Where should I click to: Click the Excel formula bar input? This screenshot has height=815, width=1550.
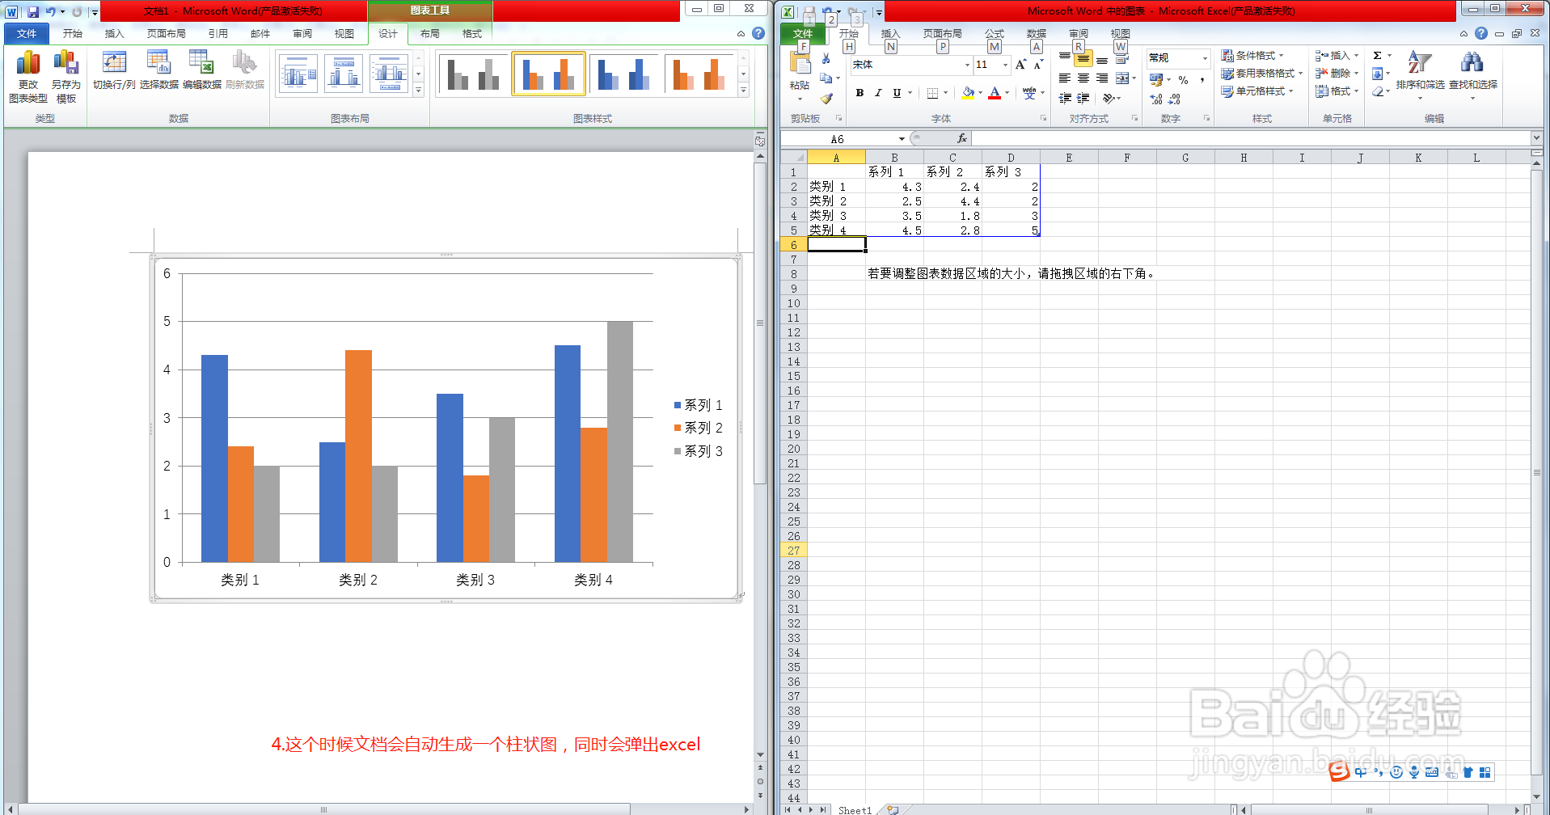coord(1251,139)
